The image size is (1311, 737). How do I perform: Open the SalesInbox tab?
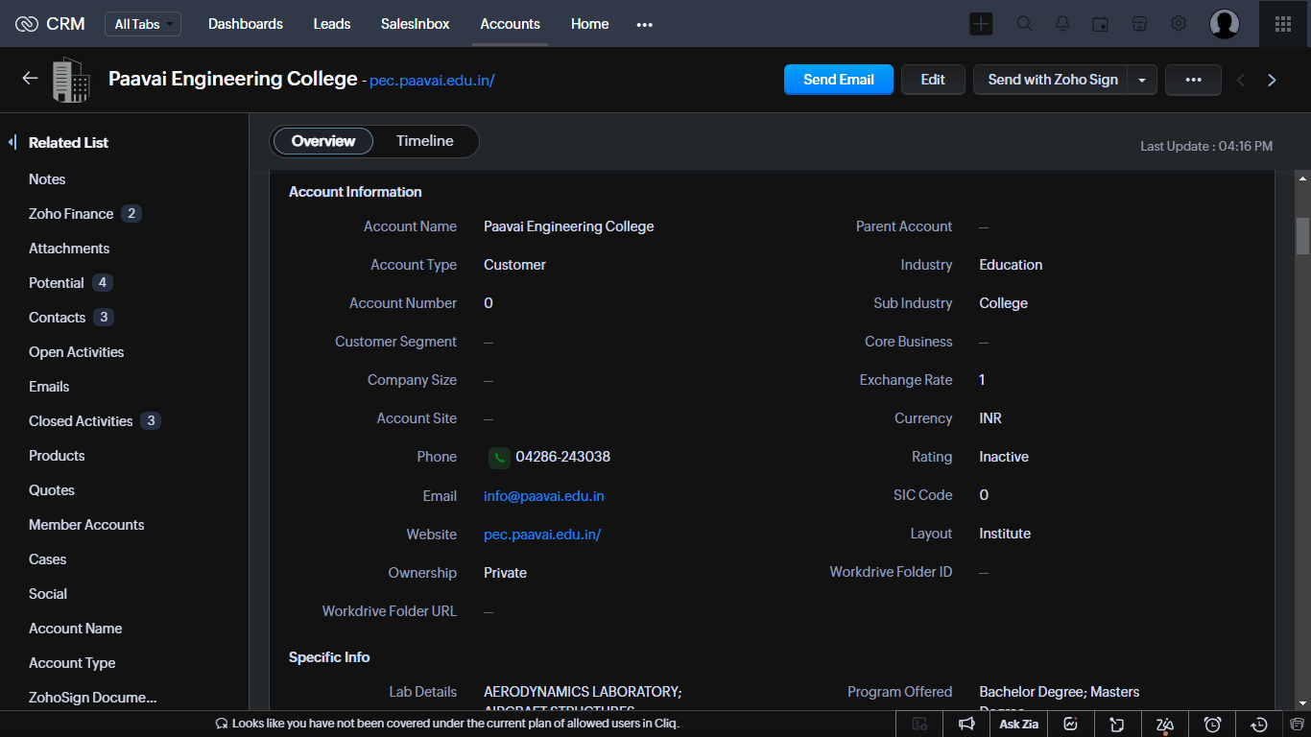click(x=416, y=24)
